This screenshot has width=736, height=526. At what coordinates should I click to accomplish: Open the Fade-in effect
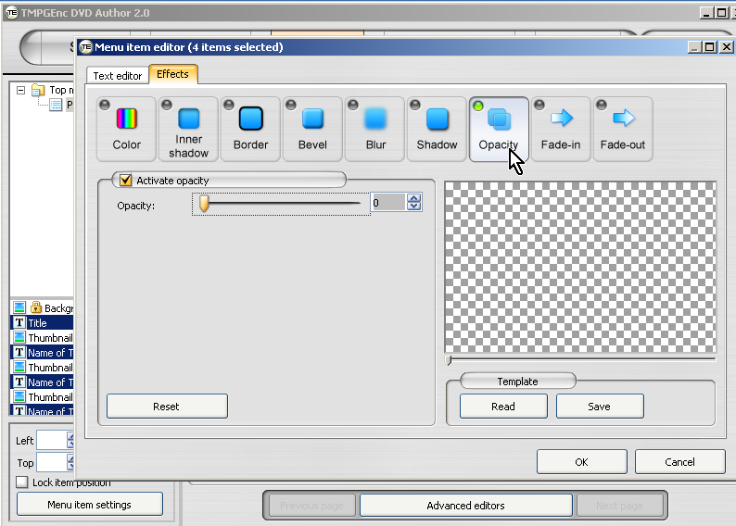coord(561,129)
